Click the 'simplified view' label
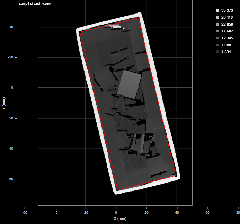 tap(35, 4)
